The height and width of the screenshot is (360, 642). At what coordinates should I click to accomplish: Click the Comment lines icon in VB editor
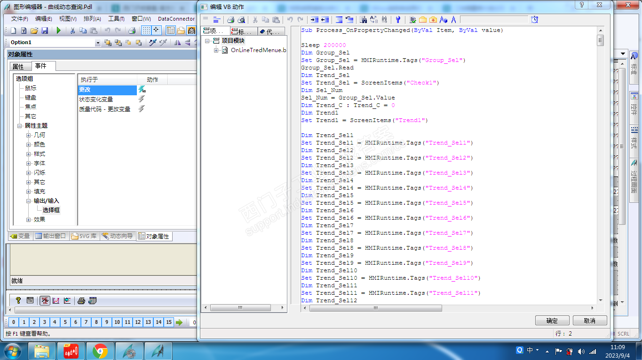(339, 20)
